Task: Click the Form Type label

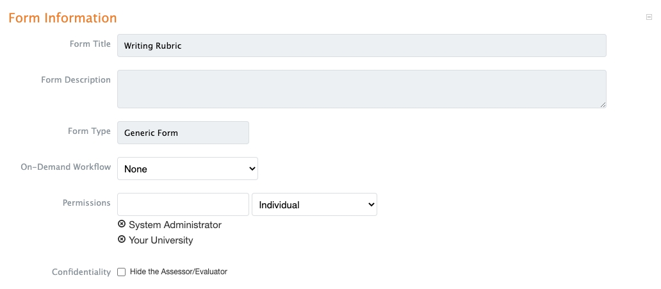Action: tap(89, 131)
